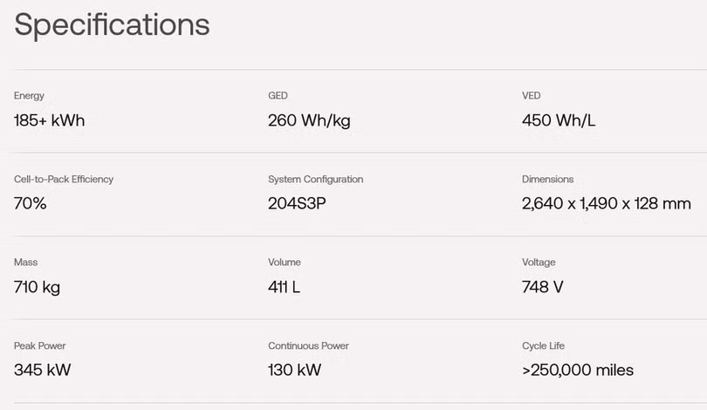The width and height of the screenshot is (707, 410).
Task: Select the 70% efficiency value
Action: 31,204
